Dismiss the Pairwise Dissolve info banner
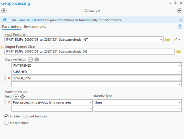This screenshot has height=139, width=184. pos(180,20)
